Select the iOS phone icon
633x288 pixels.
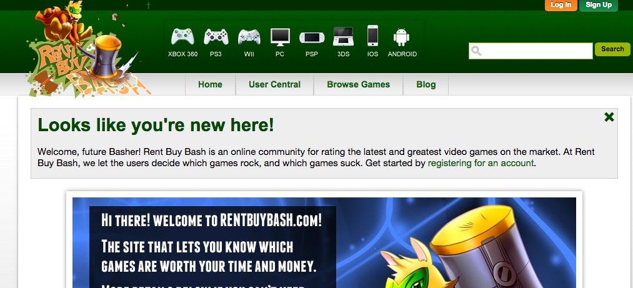372,36
